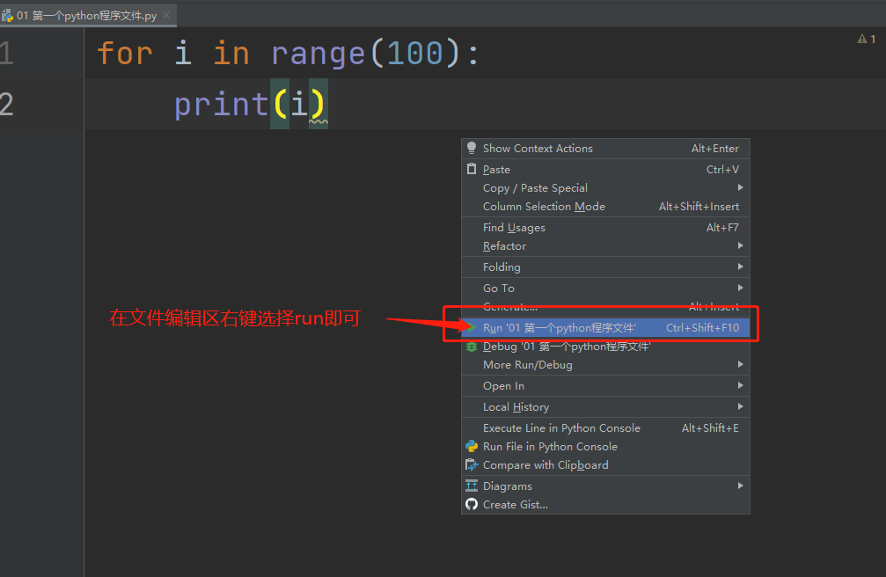Screen dimensions: 886x577
Task: Expand the arrow next to Open In
Action: pos(740,385)
